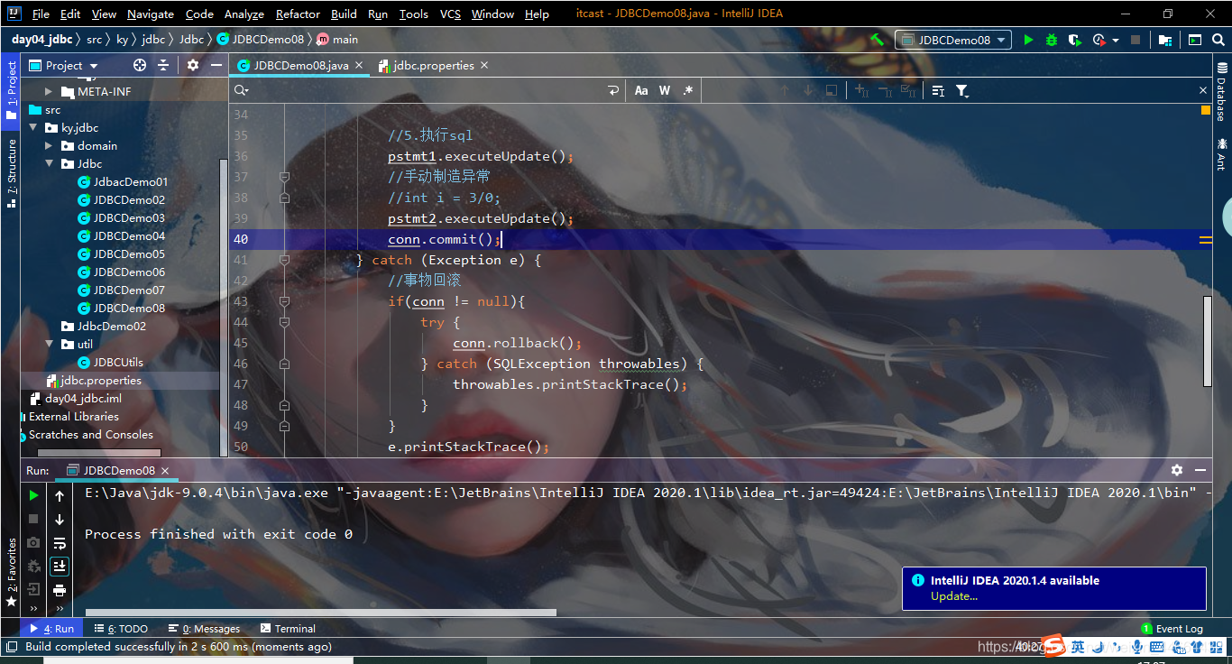
Task: Run JDBCDemo08 with coverage
Action: 1074,40
